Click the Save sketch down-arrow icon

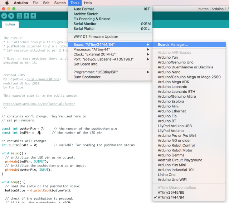coord(33,16)
